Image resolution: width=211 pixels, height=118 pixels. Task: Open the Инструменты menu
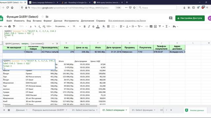72,21
